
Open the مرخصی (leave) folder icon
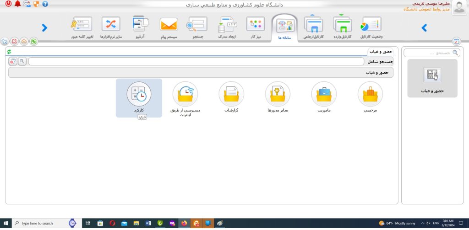(370, 94)
